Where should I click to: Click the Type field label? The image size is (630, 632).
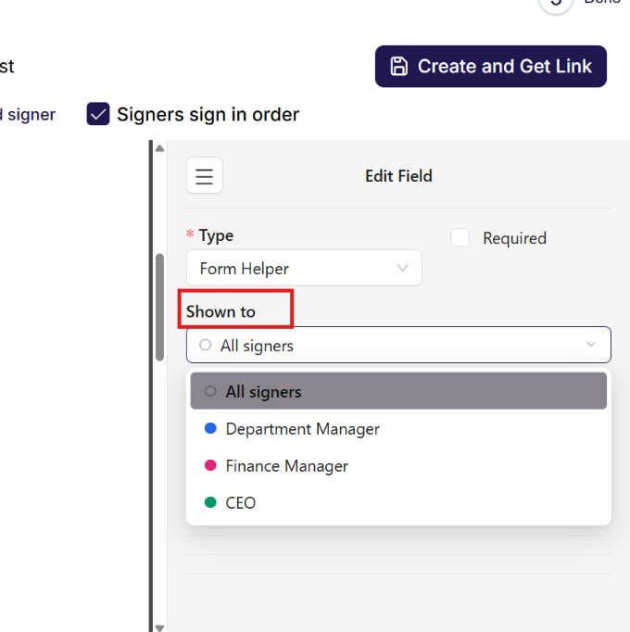pos(216,235)
